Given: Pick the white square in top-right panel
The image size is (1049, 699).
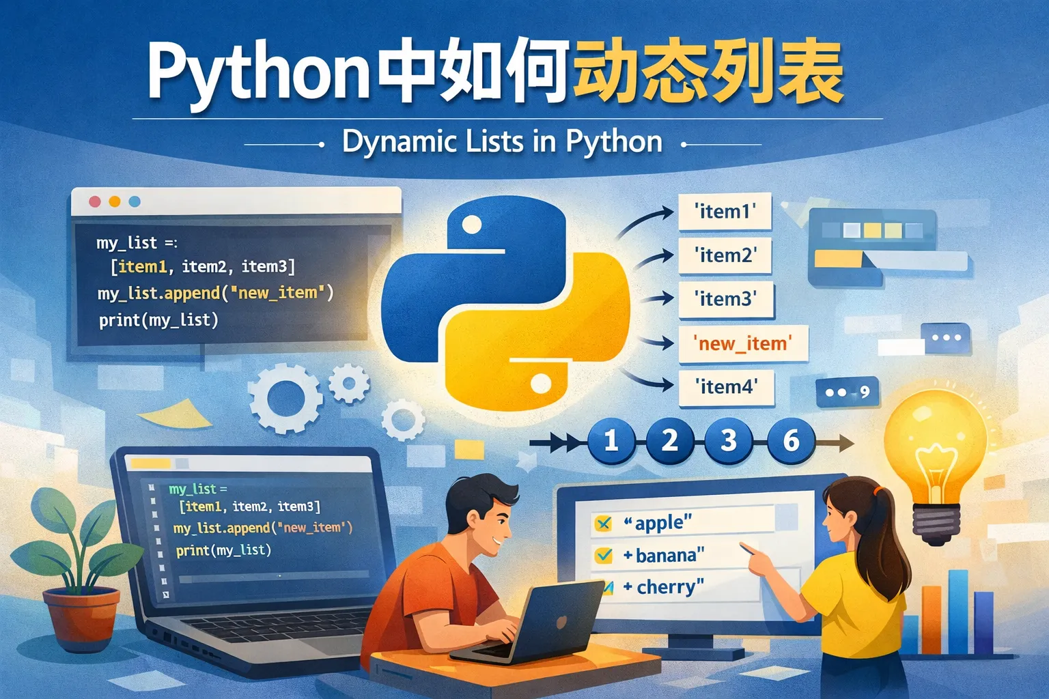Looking at the screenshot, I should 851,230.
